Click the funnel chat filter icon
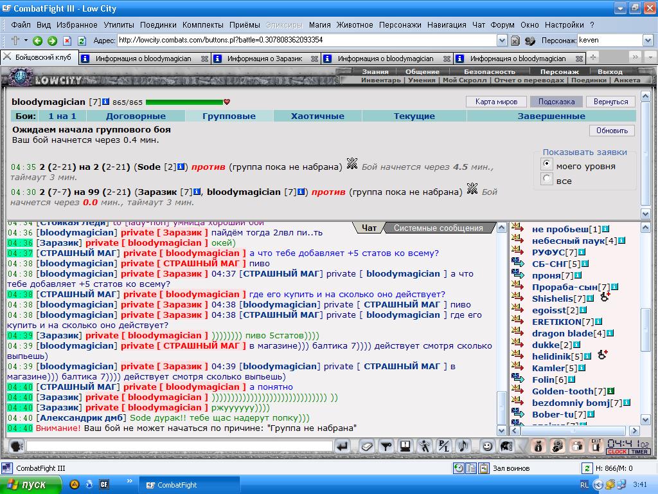This screenshot has width=658, height=494. coord(386,446)
